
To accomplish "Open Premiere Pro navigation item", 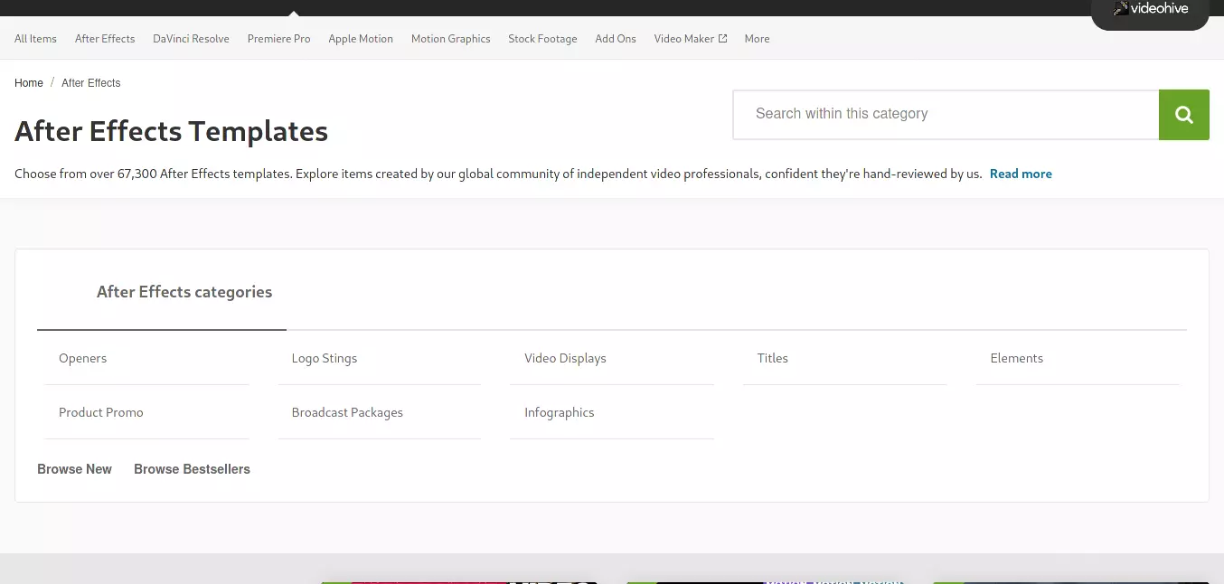I will [x=278, y=39].
